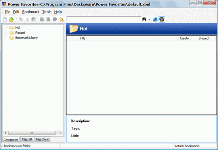Click inside the search text field
218x150 pixels.
coord(104,19)
